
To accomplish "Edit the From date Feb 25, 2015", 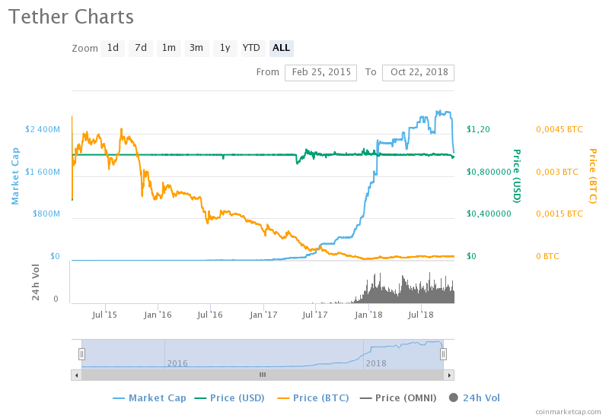I will point(320,72).
